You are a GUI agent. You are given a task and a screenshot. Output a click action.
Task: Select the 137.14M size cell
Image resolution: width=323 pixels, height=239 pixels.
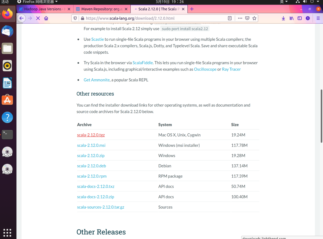pyautogui.click(x=239, y=166)
